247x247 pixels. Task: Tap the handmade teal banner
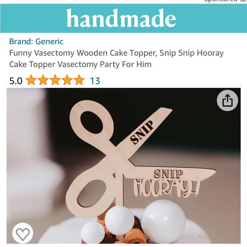pos(123,18)
